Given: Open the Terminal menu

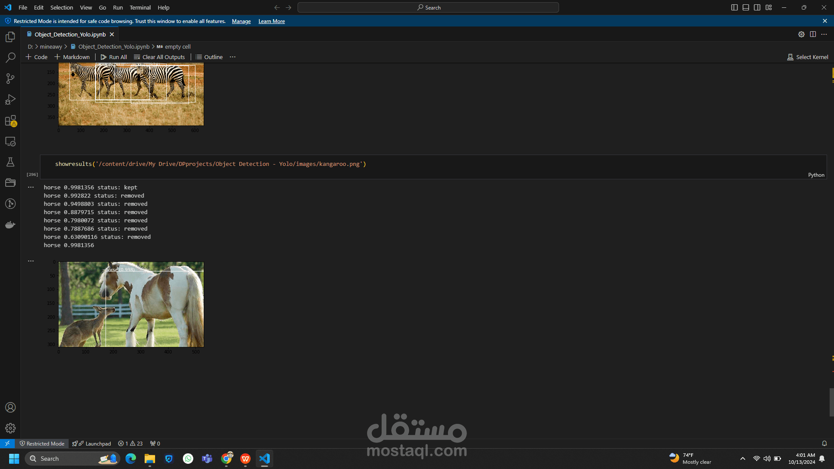Looking at the screenshot, I should [x=140, y=7].
